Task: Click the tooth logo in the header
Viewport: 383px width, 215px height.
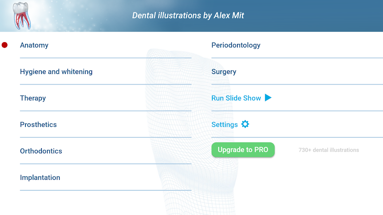Action: (x=22, y=16)
